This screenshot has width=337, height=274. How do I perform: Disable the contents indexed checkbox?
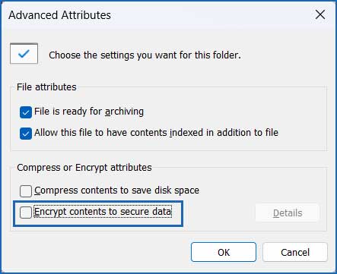(26, 134)
